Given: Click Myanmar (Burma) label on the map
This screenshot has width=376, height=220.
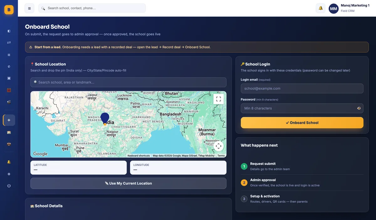Looking at the screenshot, I should click(207, 132).
